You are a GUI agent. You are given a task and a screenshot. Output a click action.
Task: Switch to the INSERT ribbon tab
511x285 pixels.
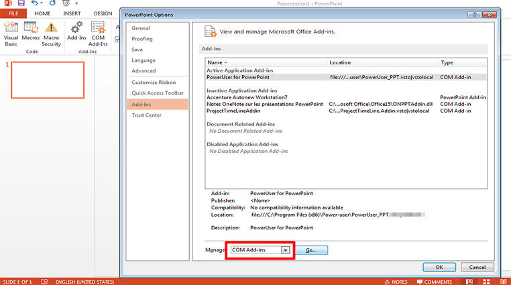(x=72, y=13)
